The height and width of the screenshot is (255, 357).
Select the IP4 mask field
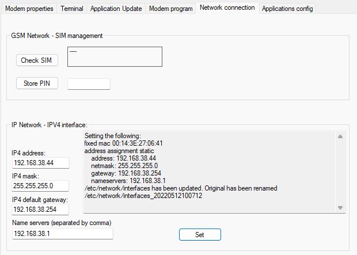(x=40, y=186)
